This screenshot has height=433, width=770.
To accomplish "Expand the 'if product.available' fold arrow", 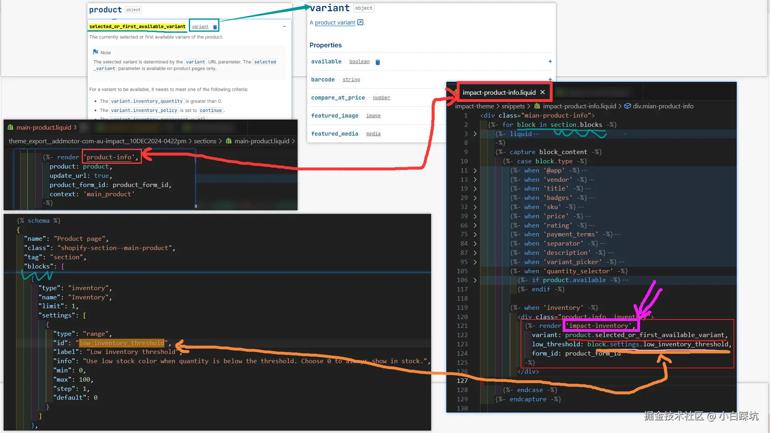I will (x=475, y=280).
